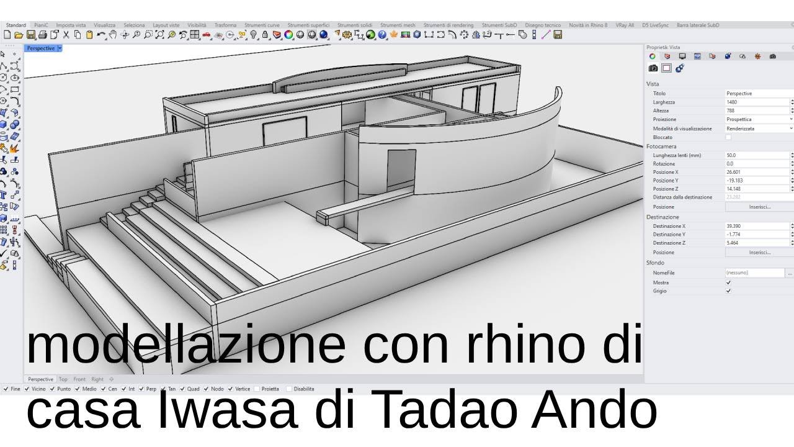Click the camera icon in properties panel
Screen dimensions: 794x447
pyautogui.click(x=653, y=68)
